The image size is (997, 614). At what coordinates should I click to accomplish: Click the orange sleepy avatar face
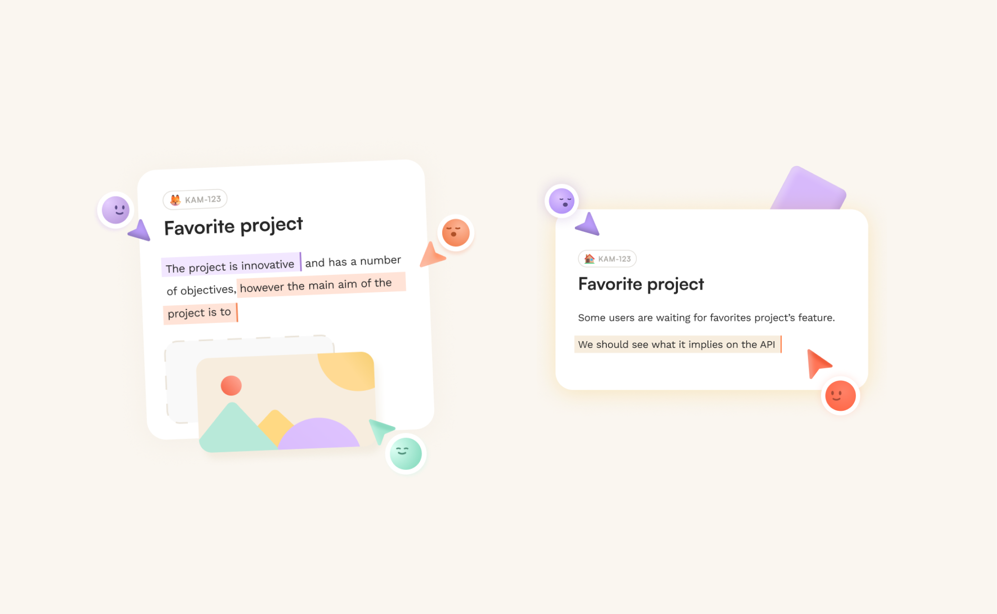pos(456,233)
